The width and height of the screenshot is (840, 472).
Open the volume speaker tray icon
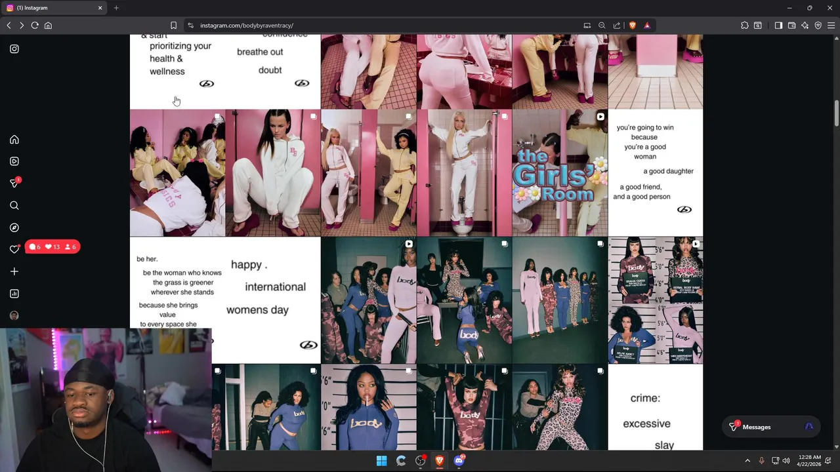pyautogui.click(x=786, y=461)
